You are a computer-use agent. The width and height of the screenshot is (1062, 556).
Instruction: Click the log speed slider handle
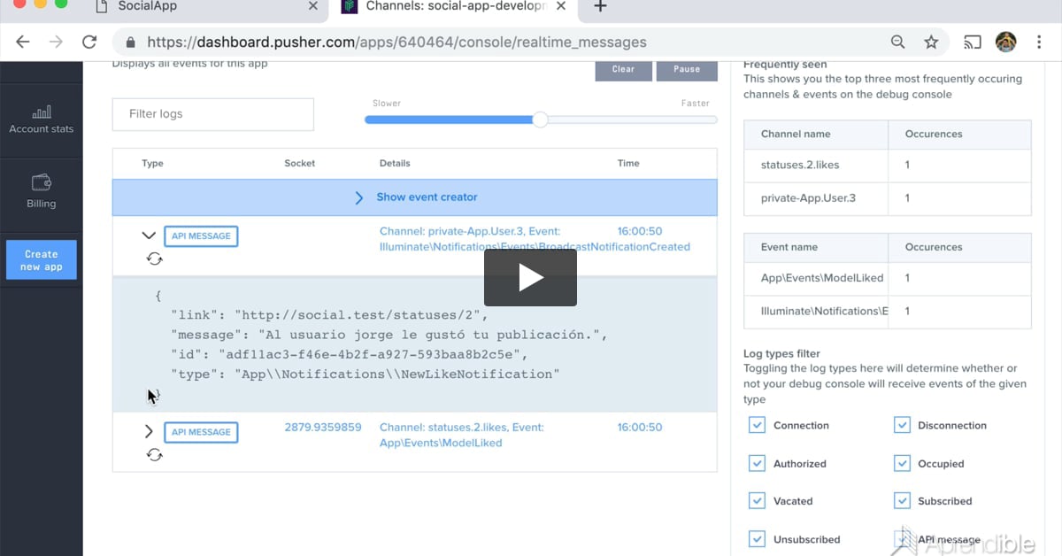click(x=540, y=120)
